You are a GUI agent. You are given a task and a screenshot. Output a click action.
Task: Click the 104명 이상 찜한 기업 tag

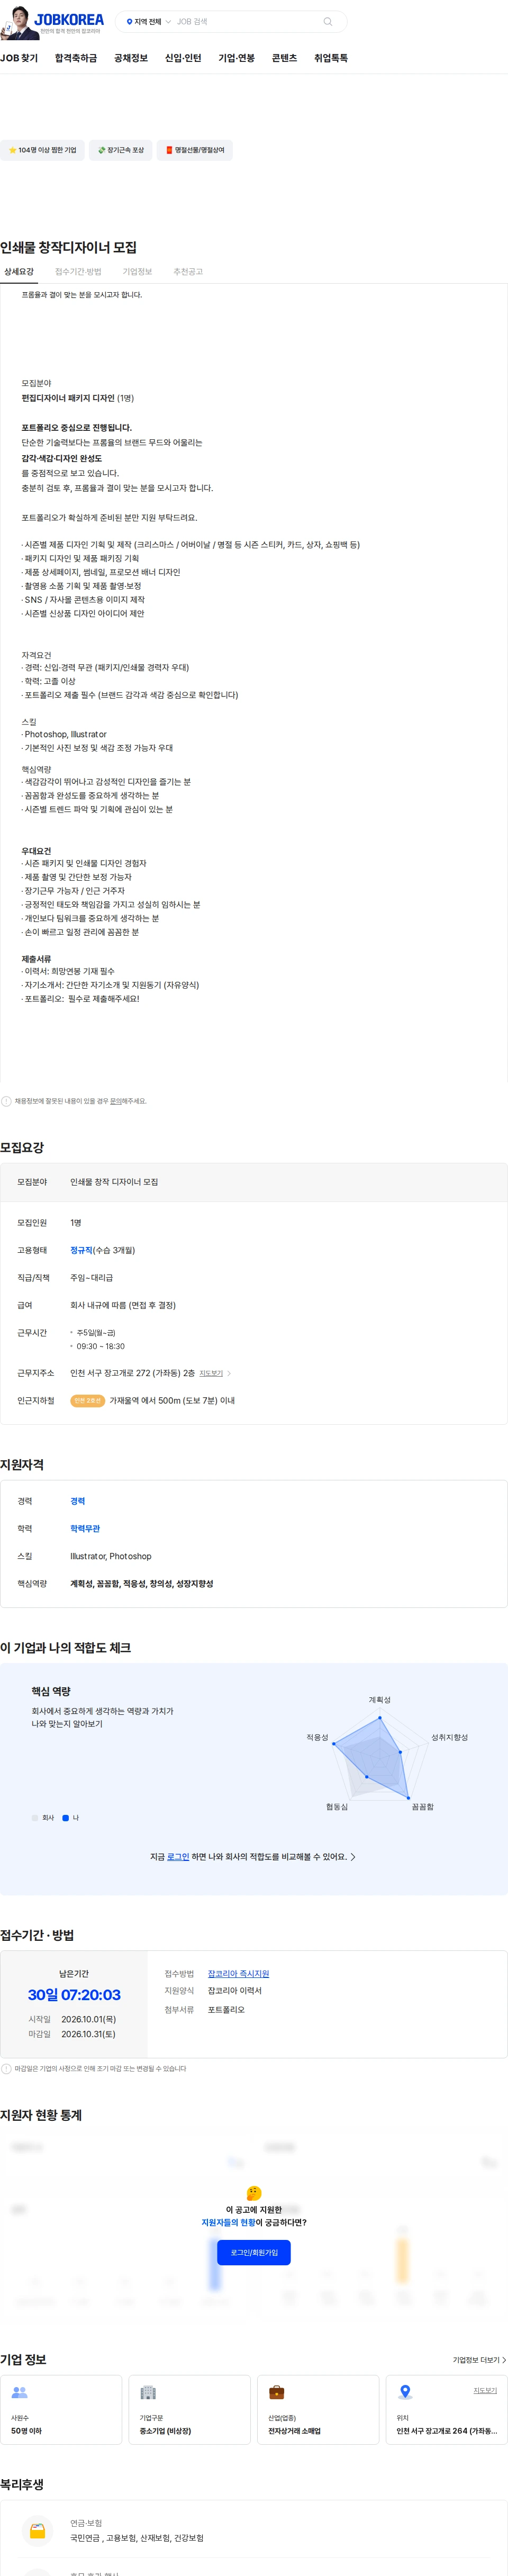coord(42,150)
